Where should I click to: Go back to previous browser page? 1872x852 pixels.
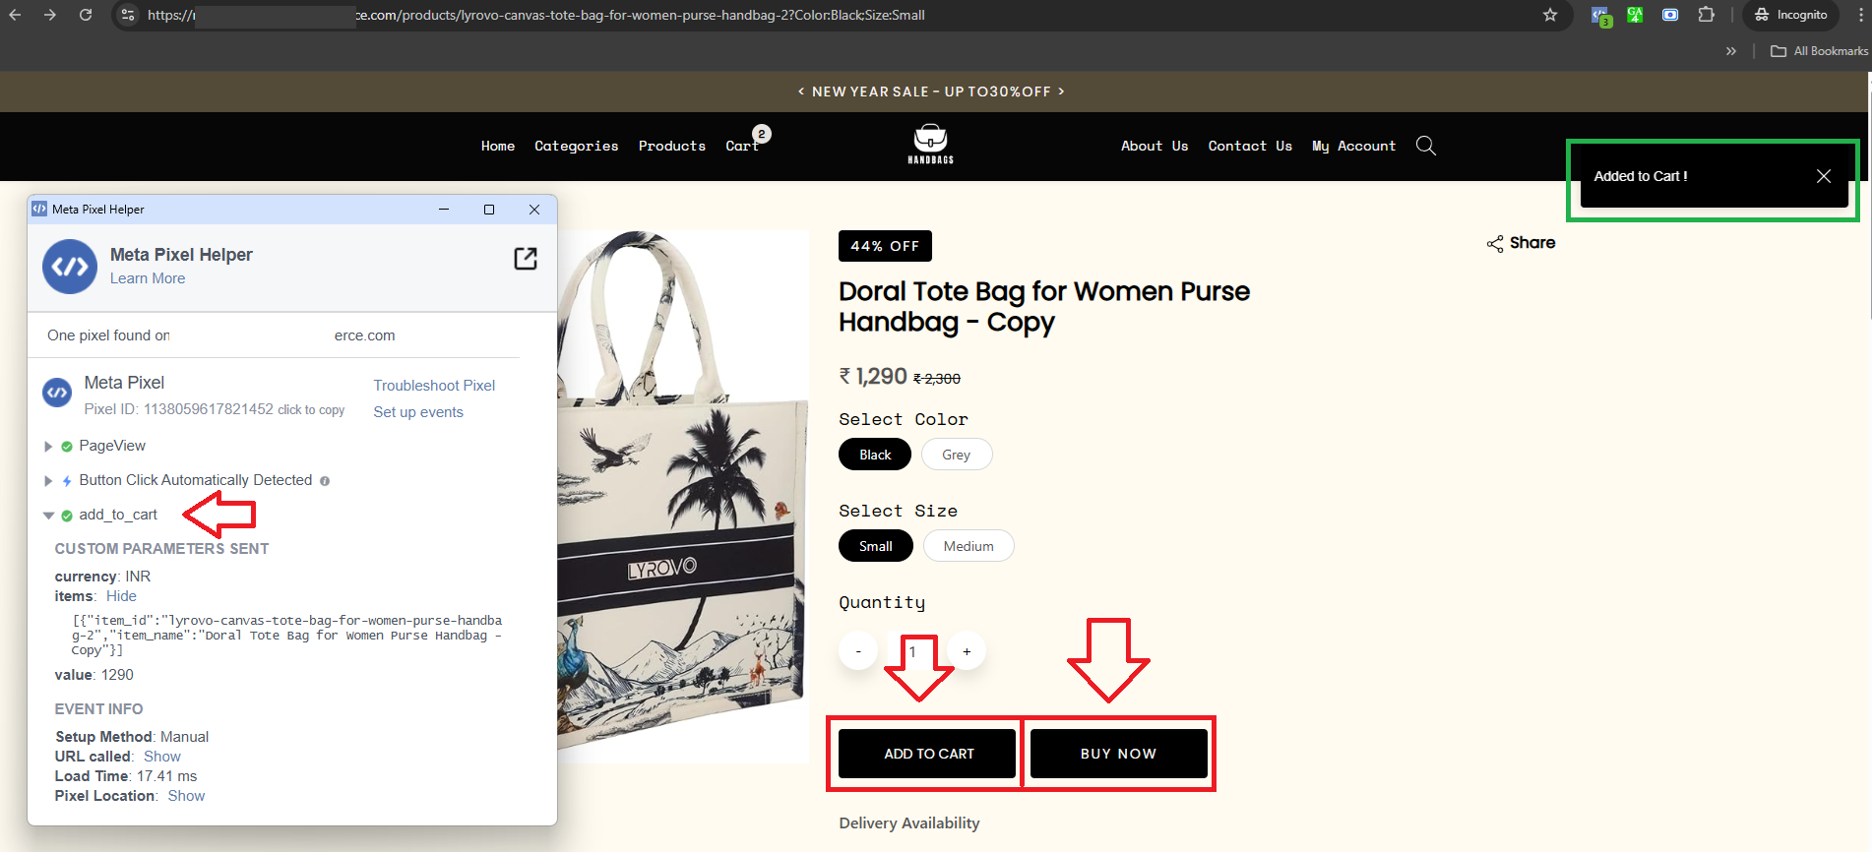(15, 15)
